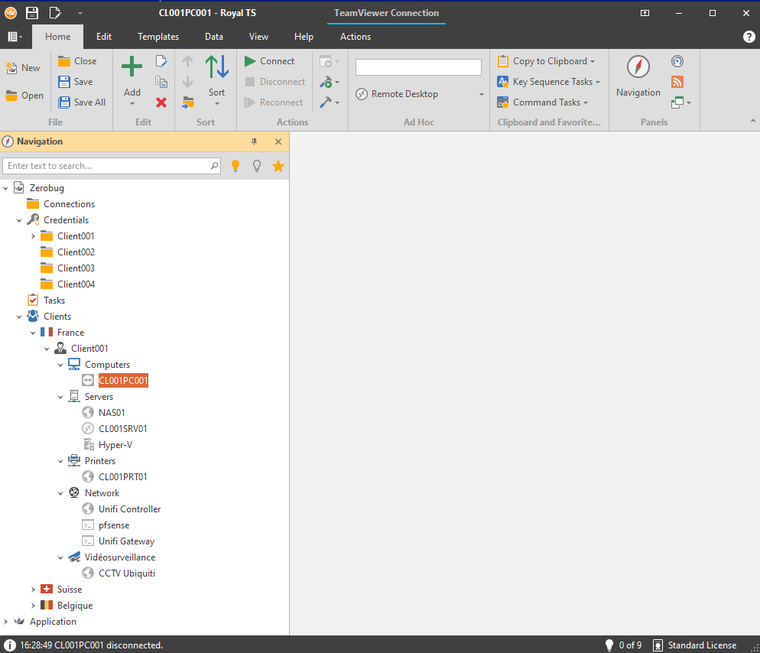Click the save disk icon in title bar
The image size is (760, 653).
coord(32,12)
